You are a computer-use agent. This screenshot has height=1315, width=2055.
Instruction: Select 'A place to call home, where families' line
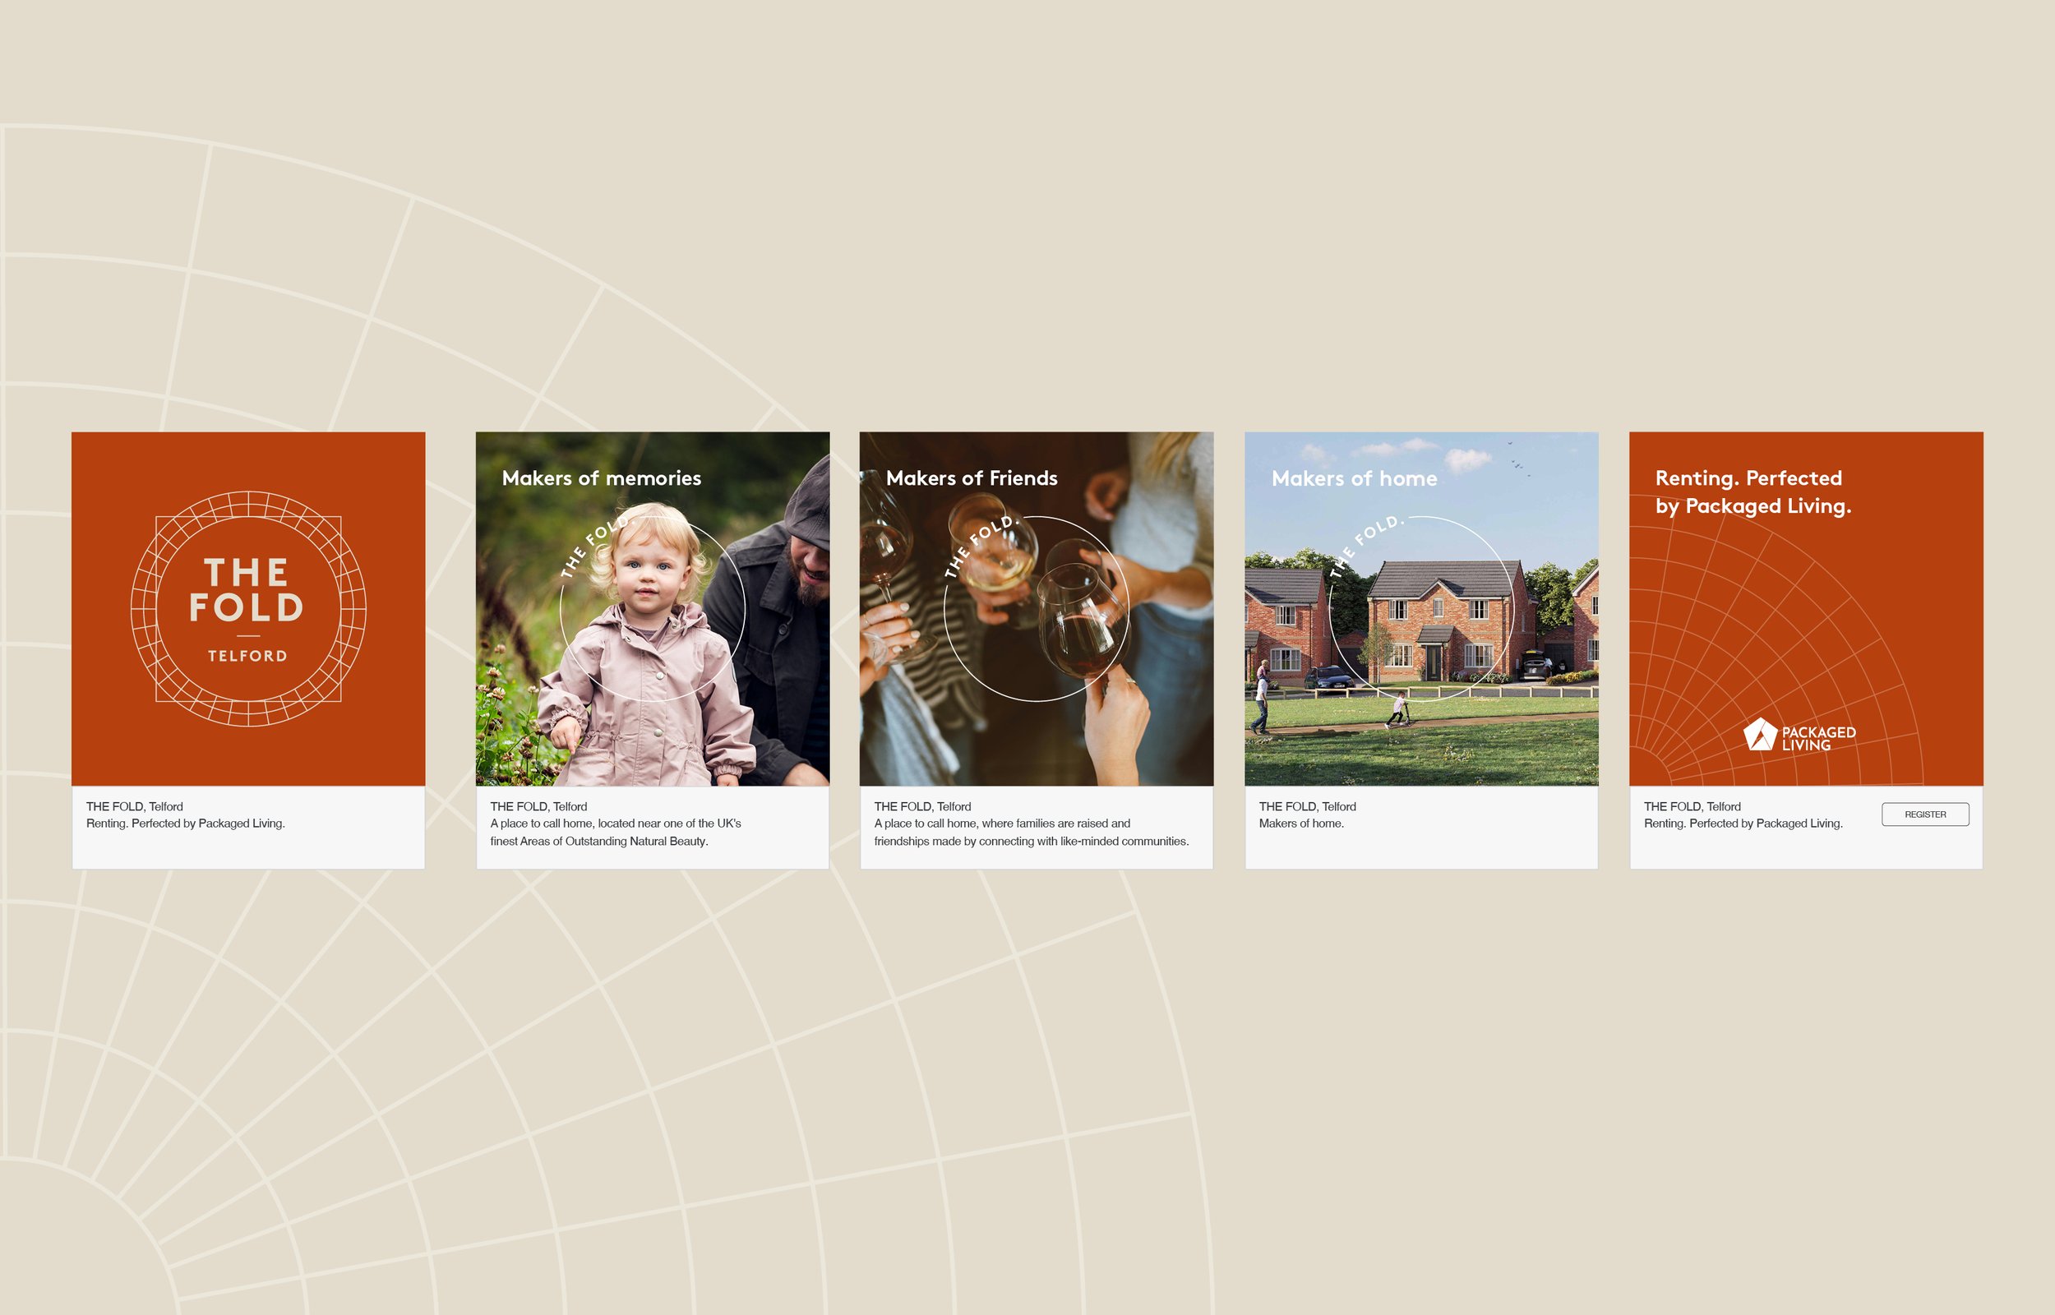[1002, 824]
